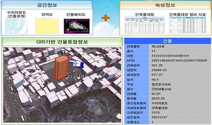Select the 건축물명 하나타워 row
This screenshot has width=212, height=125.
click(x=168, y=46)
